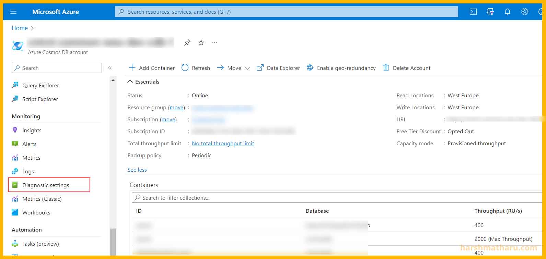
Task: Open Script Explorer in the side menu
Action: [x=40, y=99]
